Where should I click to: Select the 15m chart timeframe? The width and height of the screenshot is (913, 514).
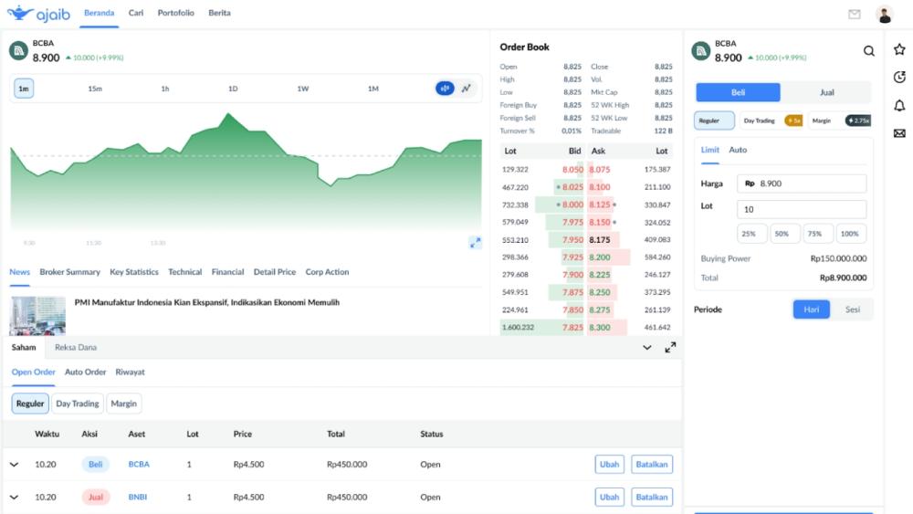(x=95, y=89)
